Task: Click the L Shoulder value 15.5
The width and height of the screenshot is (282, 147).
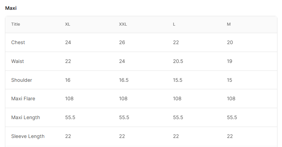Action: click(x=178, y=80)
